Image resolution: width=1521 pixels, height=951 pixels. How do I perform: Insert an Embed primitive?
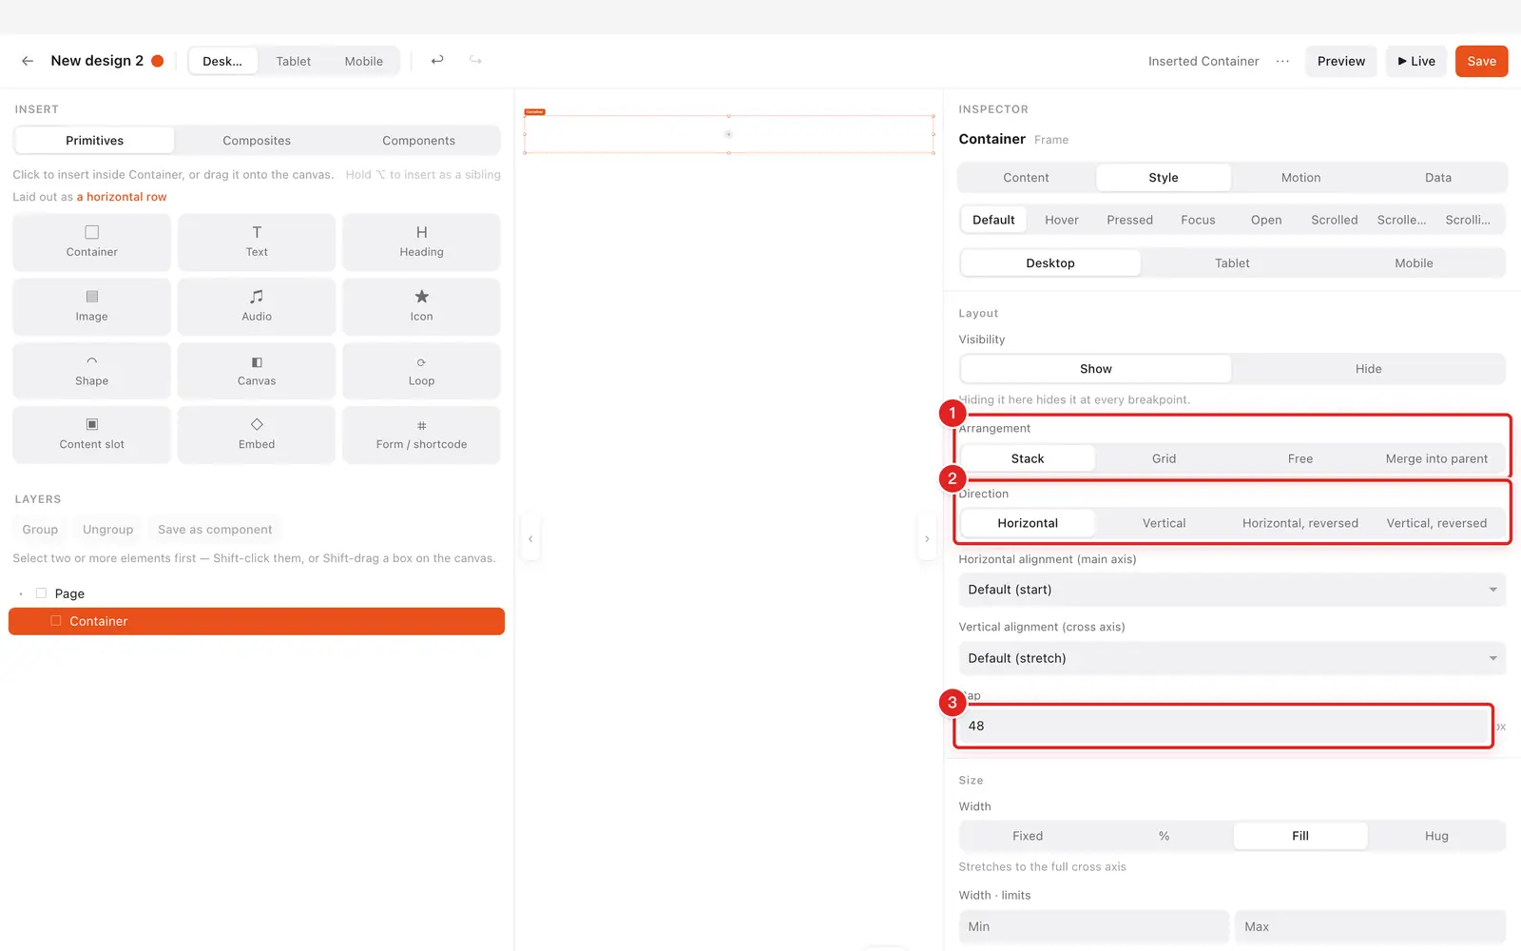coord(257,435)
